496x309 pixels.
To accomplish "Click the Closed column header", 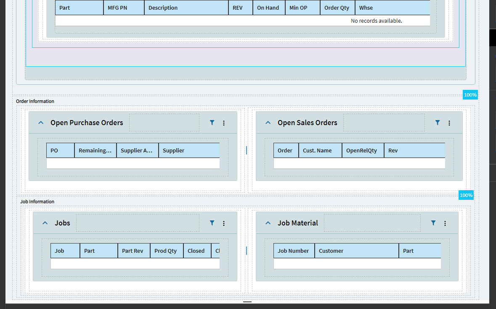I will coord(197,251).
